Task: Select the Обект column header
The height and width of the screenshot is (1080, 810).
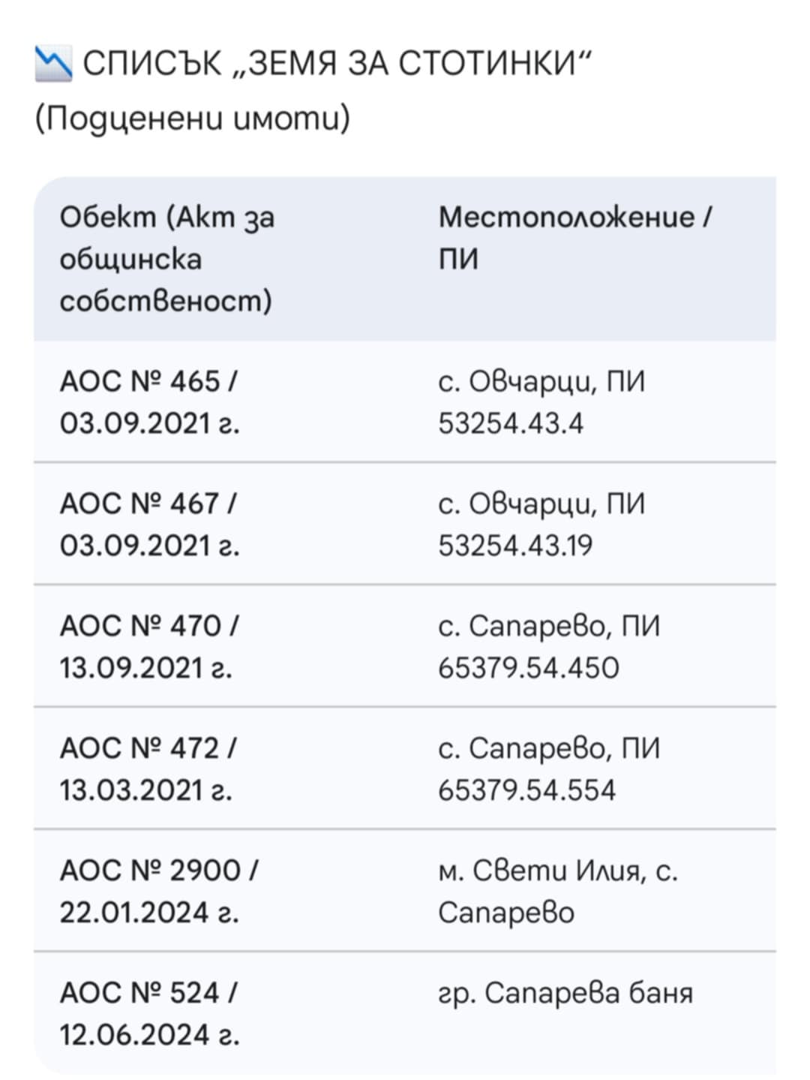Action: [167, 259]
